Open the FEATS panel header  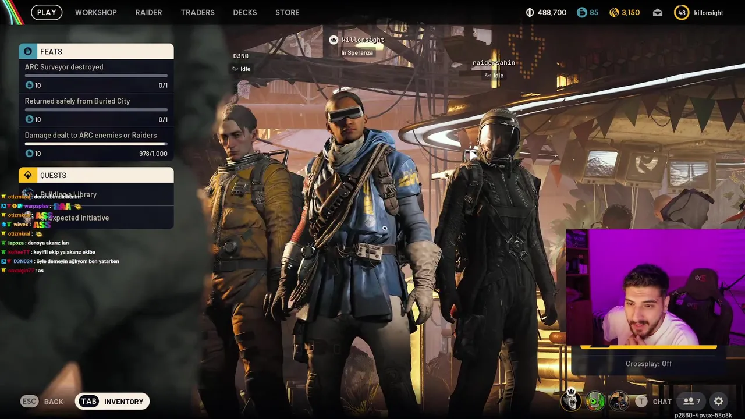pos(96,51)
